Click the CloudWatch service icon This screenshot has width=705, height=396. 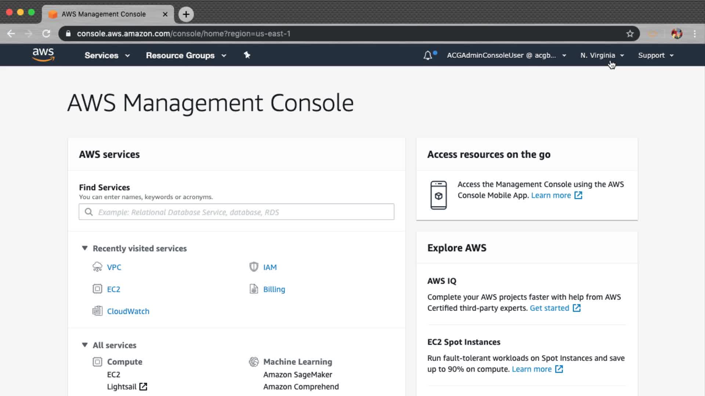(97, 311)
